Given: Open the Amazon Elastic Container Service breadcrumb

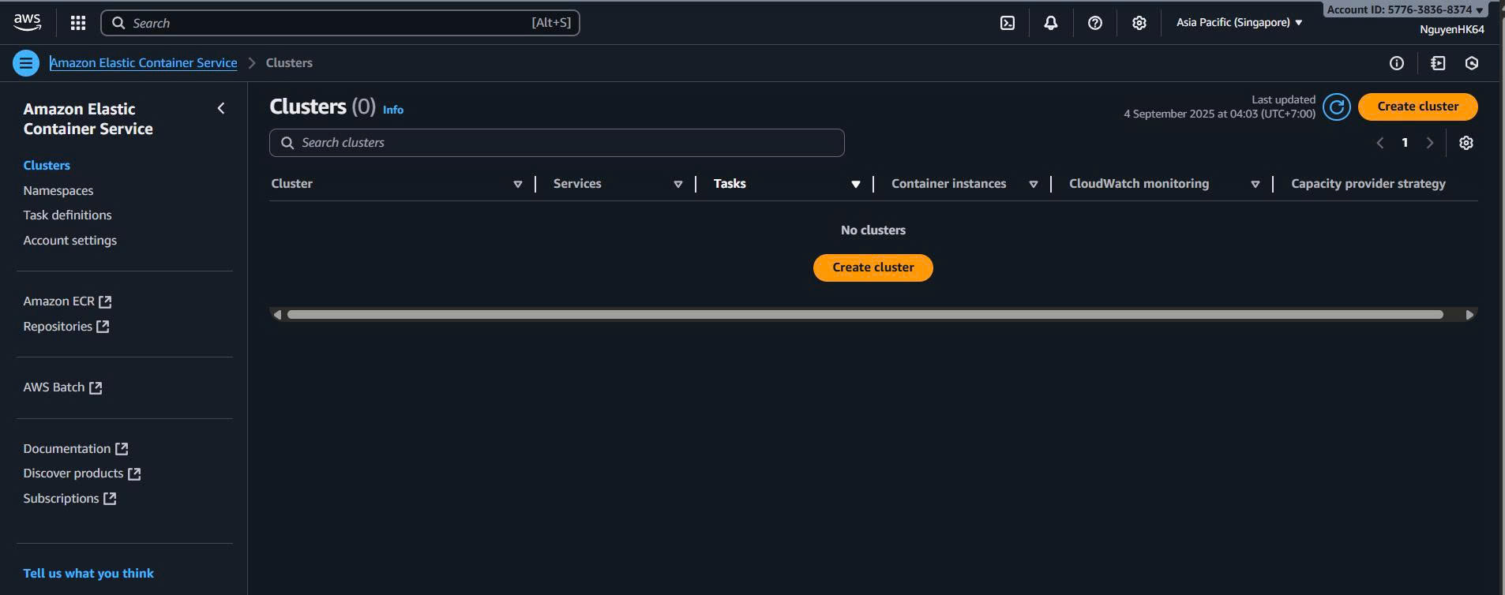Looking at the screenshot, I should coord(144,63).
